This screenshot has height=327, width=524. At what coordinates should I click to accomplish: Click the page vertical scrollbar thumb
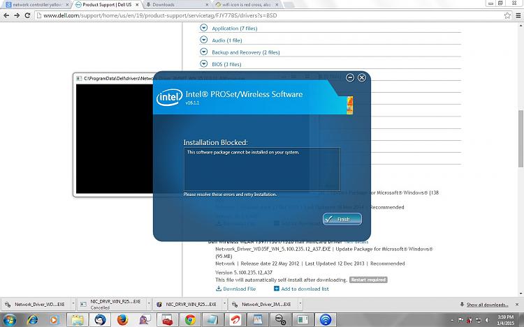point(521,138)
